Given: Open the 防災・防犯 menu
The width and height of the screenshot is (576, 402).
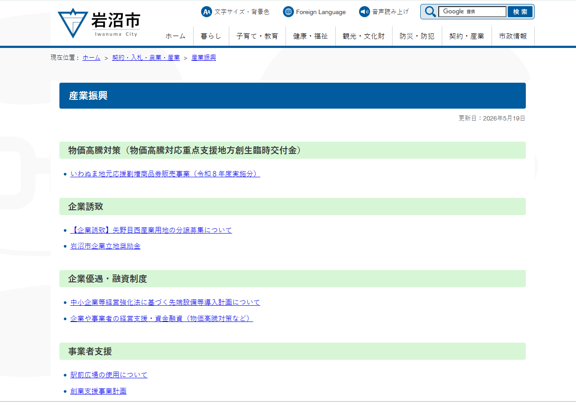Looking at the screenshot, I should 417,36.
